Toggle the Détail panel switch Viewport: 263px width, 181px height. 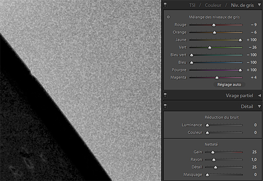(165, 106)
